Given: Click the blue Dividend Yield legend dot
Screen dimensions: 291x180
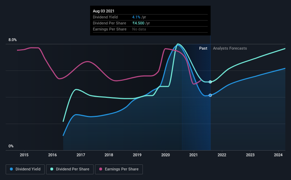Looking at the screenshot, I should point(11,169).
